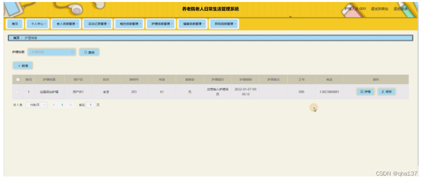
Task: Check the checkbox for row 1
Action: point(18,92)
